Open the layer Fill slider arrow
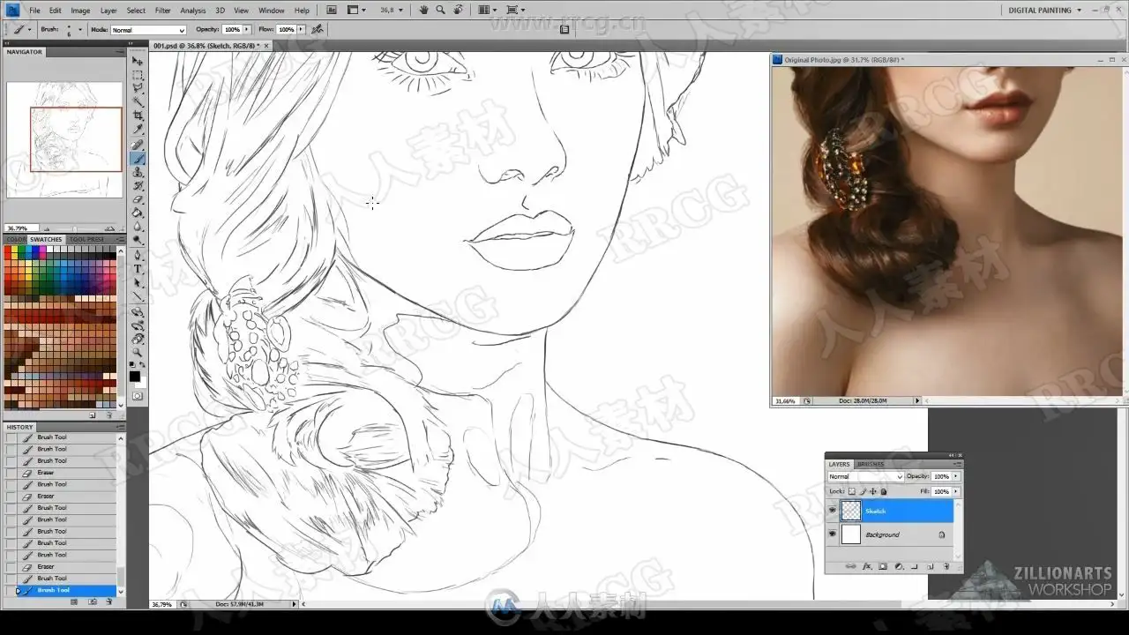Viewport: 1129px width, 635px height. (x=956, y=491)
